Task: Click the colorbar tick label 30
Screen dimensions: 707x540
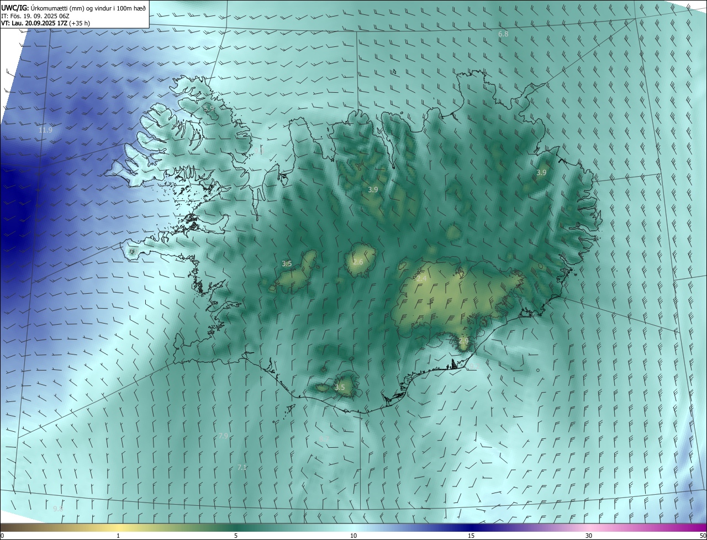Action: point(589,536)
